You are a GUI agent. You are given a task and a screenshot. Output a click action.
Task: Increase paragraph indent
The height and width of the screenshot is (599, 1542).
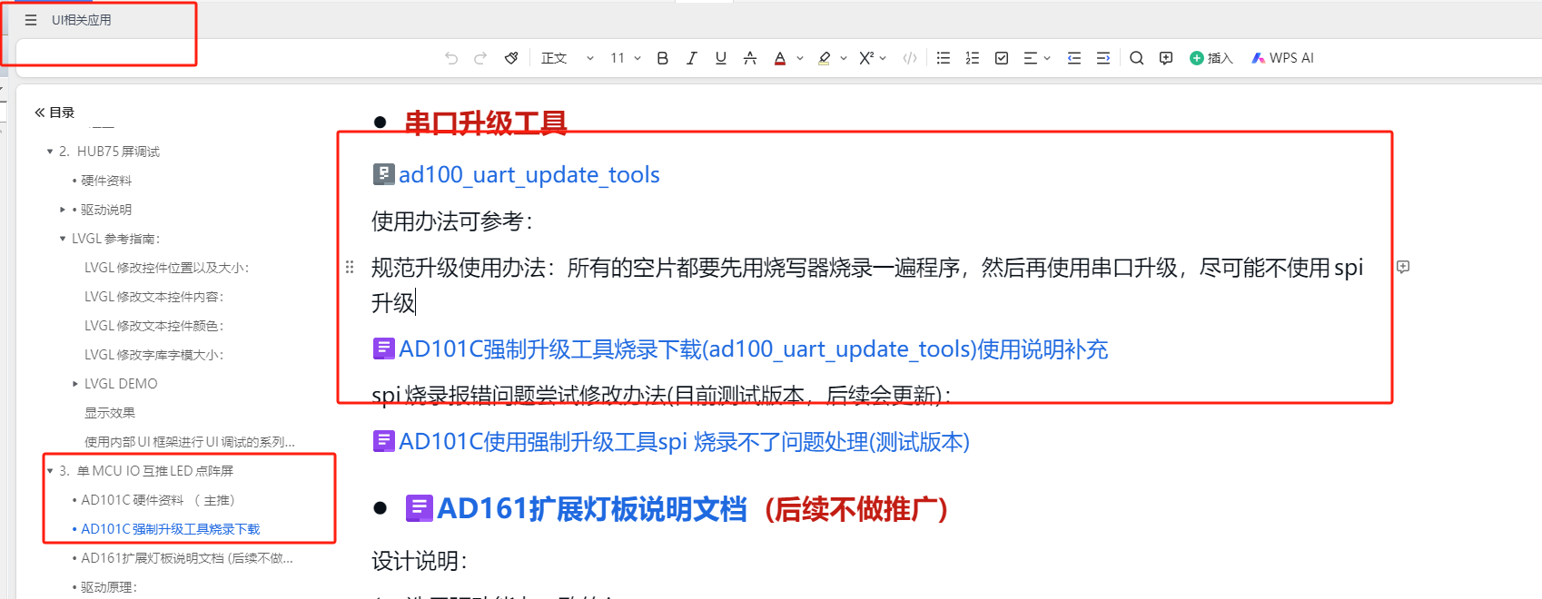1103,58
